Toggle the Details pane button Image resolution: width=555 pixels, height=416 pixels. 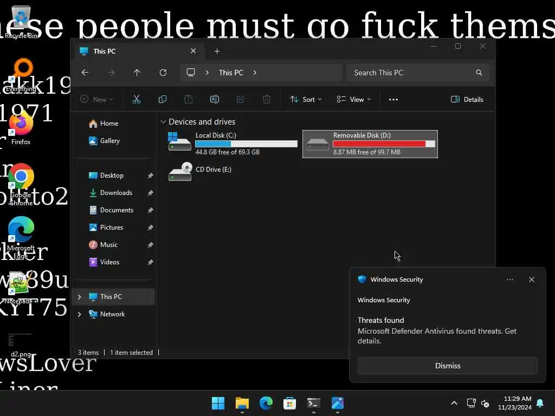tap(467, 100)
